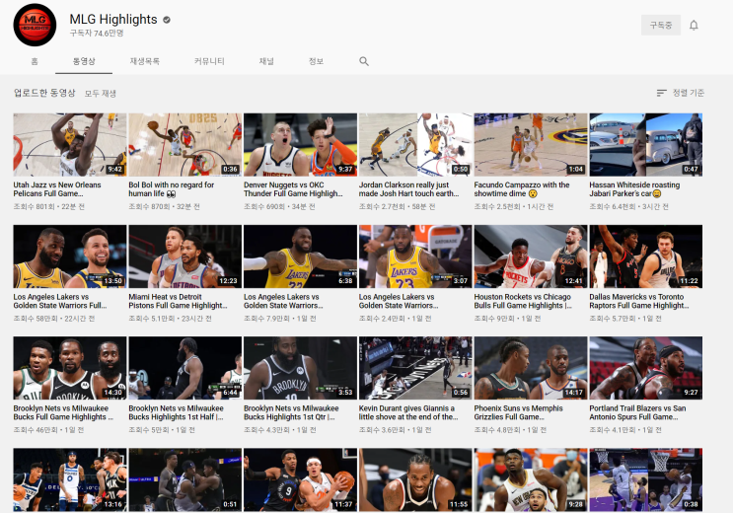Open the 11:37 video thumbnail in bottom row
Screen dimensions: 733x513
tap(300, 479)
